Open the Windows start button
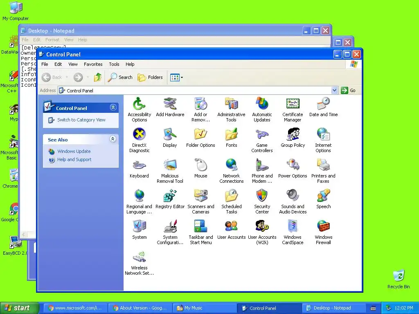This screenshot has width=419, height=314. point(19,308)
